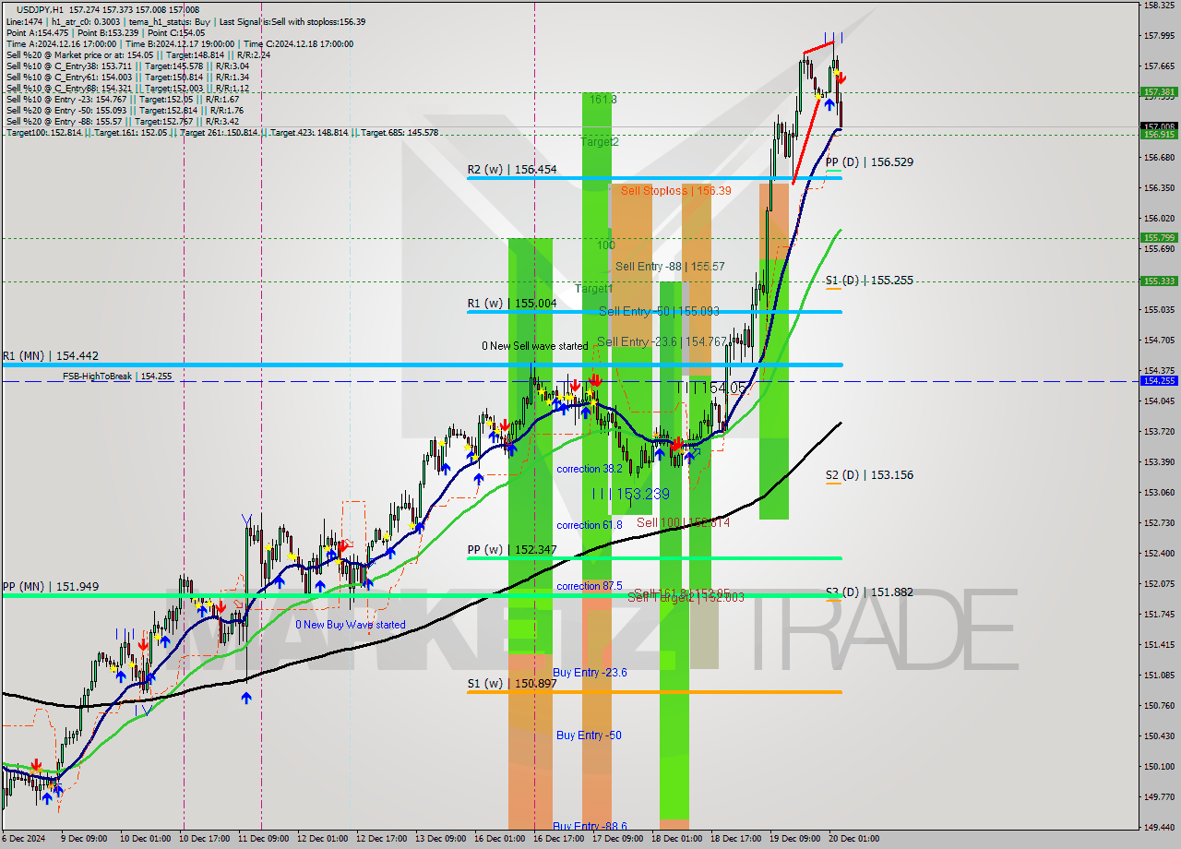The image size is (1181, 849).
Task: Click the 'Sell 100 | 152.814' label
Action: 683,522
